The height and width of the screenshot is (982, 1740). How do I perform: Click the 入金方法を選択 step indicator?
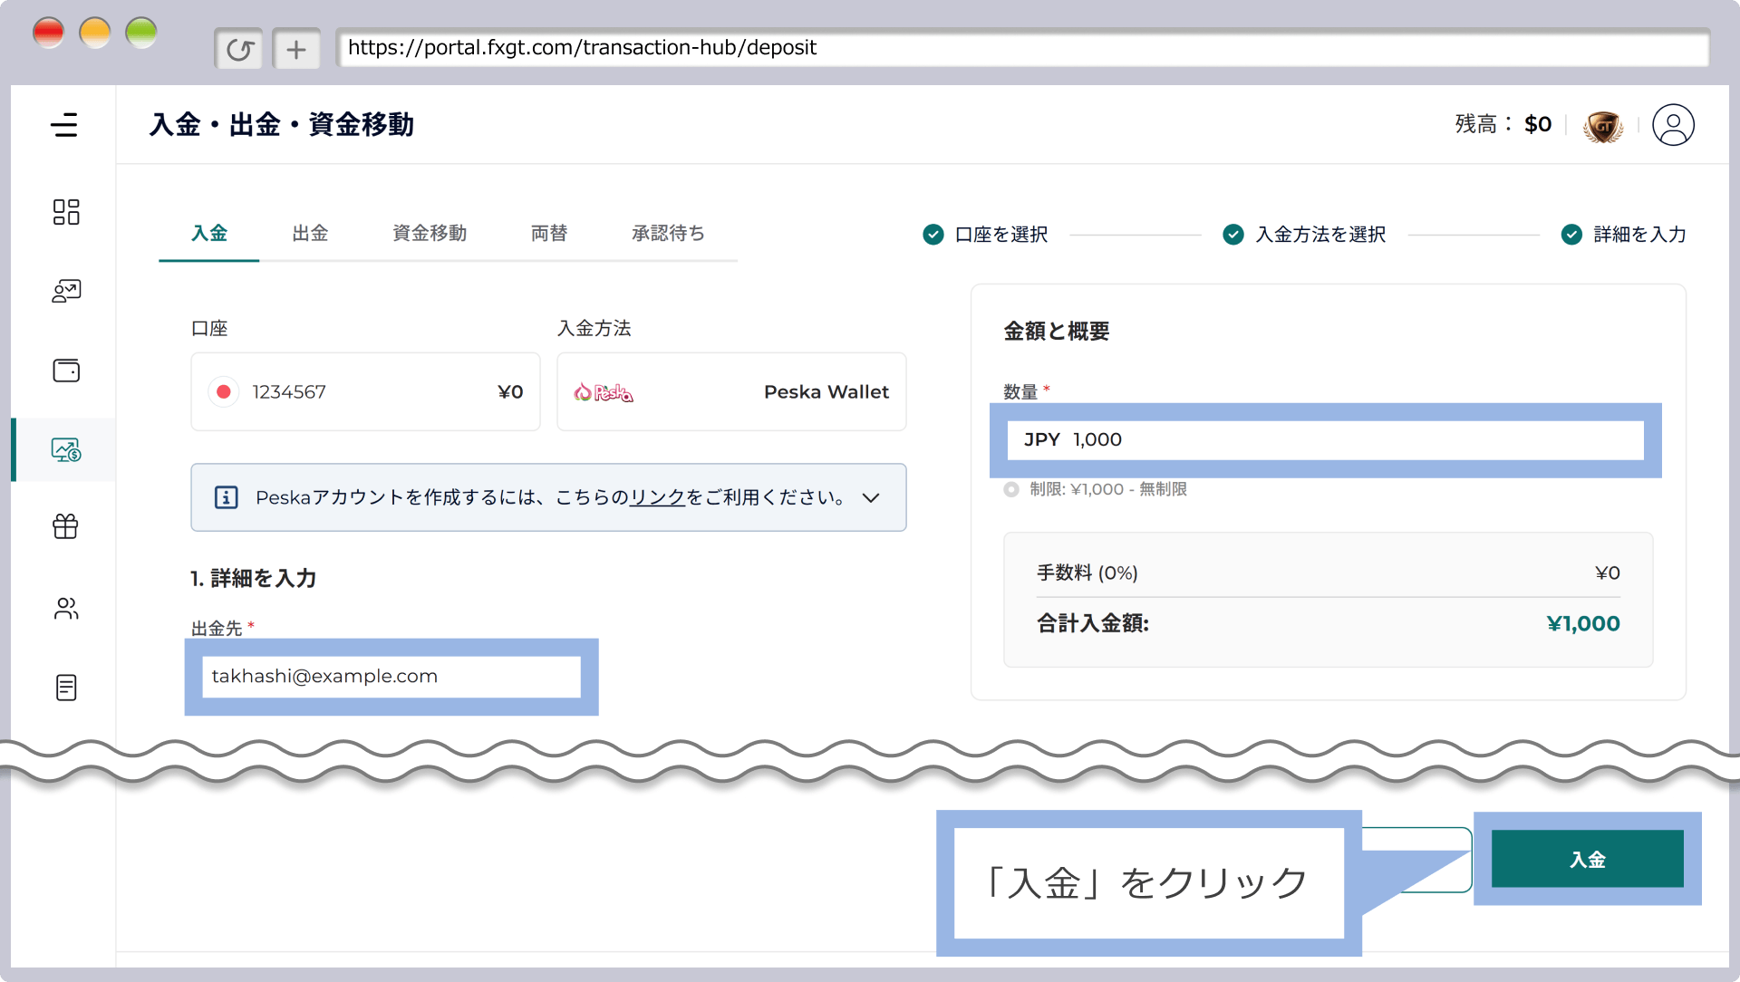(x=1304, y=235)
